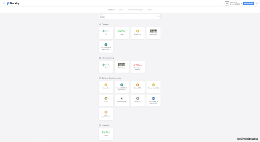Choose the Litecoin (LTC) card

138,100
